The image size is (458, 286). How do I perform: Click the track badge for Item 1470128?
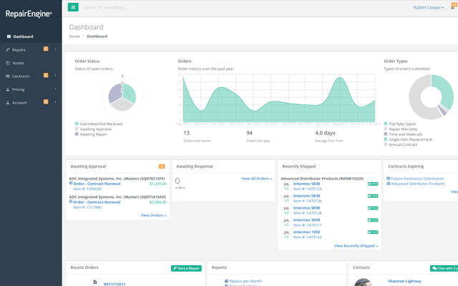pos(373,208)
